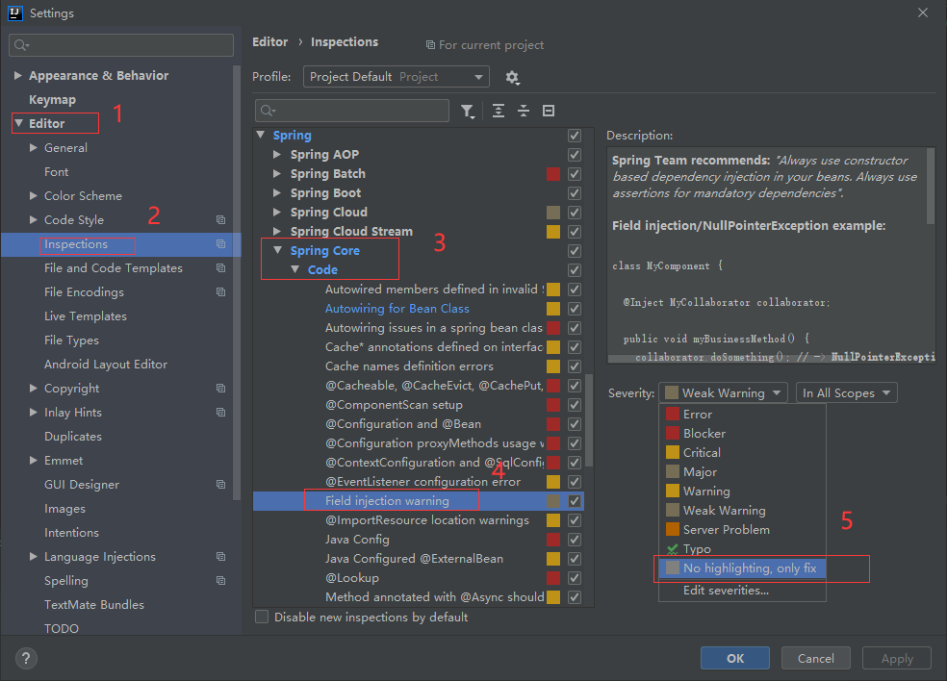
Task: Select Cache names definition errors inspection
Action: tap(409, 366)
